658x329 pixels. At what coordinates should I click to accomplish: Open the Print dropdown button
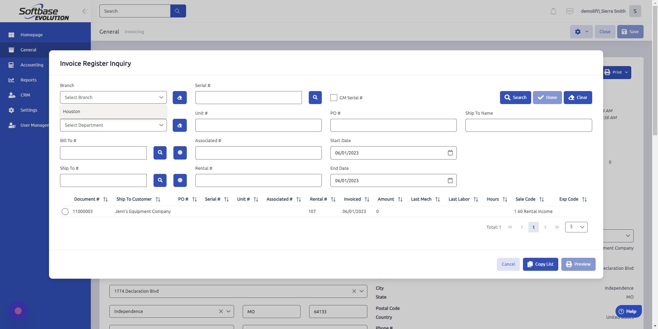click(617, 72)
